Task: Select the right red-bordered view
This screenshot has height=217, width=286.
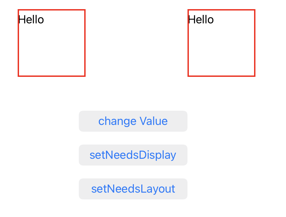Action: coord(221,43)
